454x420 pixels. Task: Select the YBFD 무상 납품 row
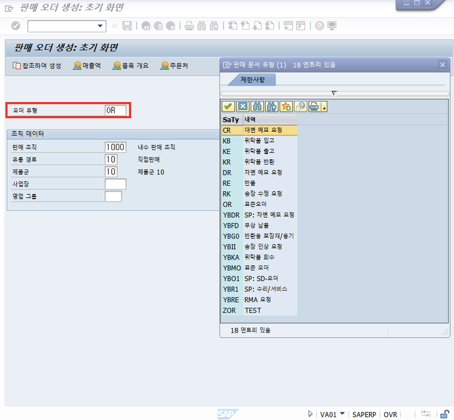tap(260, 226)
